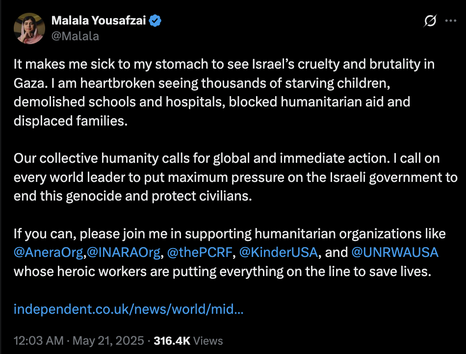Visit the @AneraOrg mention

50,253
